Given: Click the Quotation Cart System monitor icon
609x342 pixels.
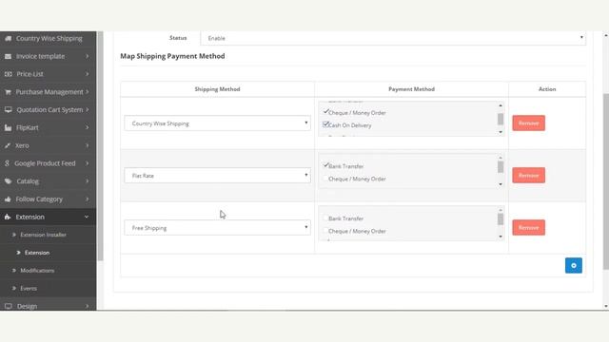Looking at the screenshot, I should (9, 110).
